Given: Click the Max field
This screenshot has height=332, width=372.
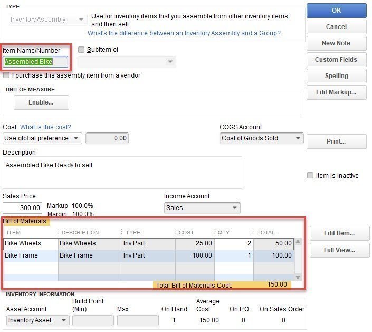Looking at the screenshot, I should [x=138, y=320].
